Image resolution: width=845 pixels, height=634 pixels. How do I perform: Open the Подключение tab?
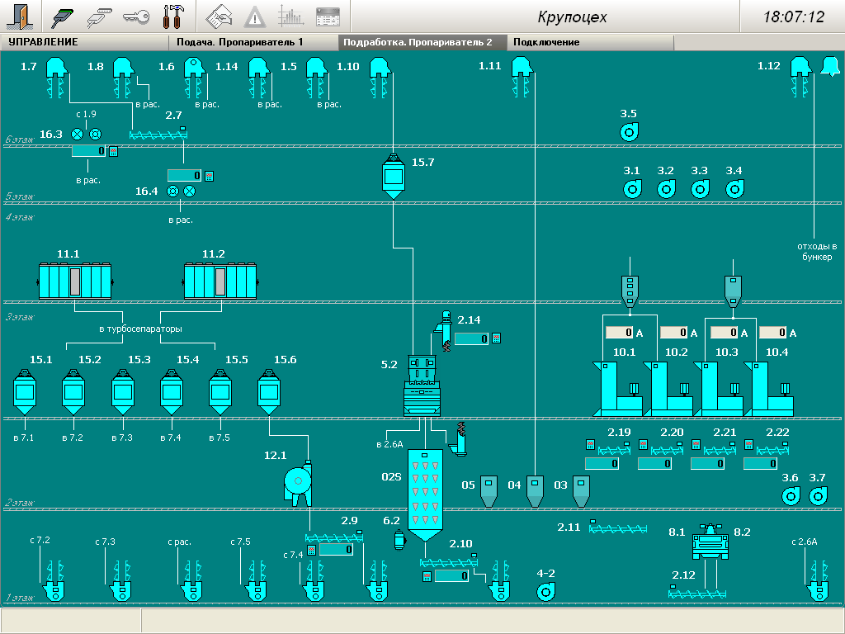[x=546, y=42]
